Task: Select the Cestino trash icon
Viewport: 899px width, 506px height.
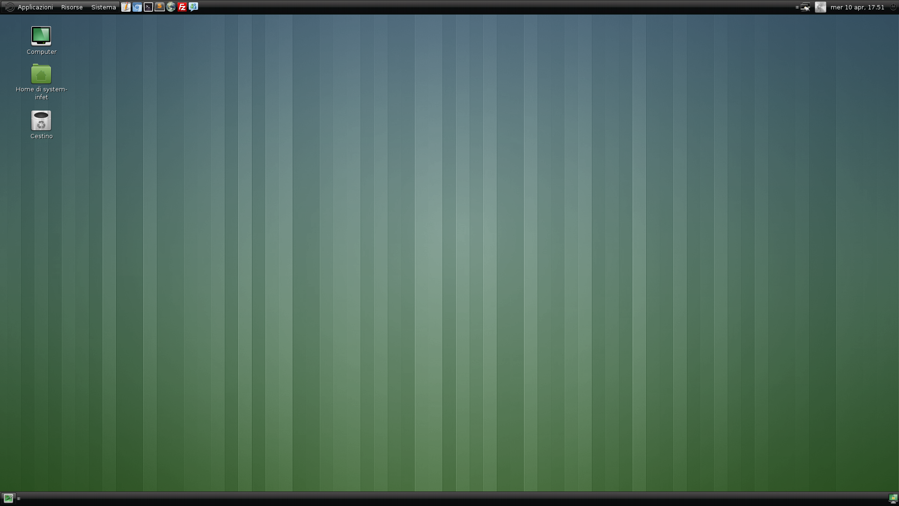Action: click(41, 121)
